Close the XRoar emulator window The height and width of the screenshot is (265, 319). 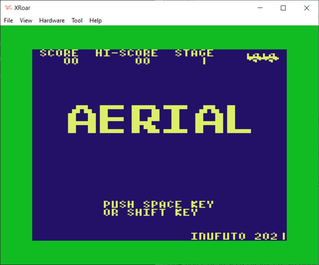tap(306, 8)
